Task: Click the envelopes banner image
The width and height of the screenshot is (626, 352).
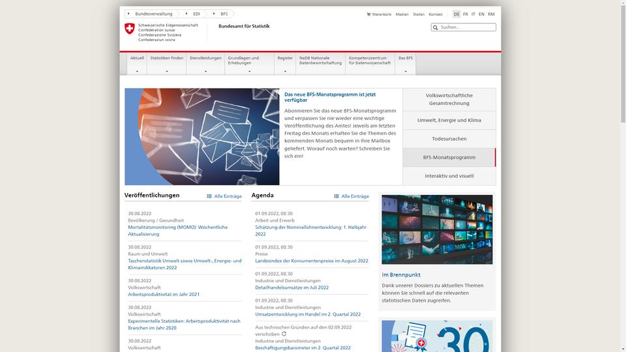Action: click(202, 136)
